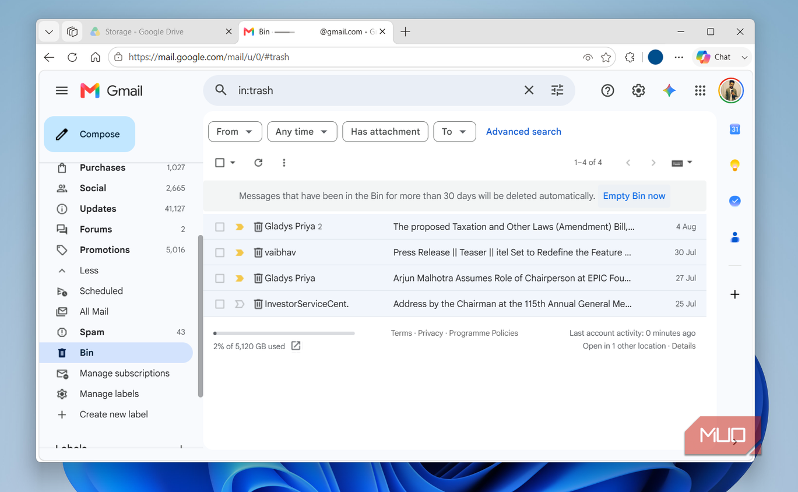Open the Support help icon
The image size is (798, 492).
607,90
